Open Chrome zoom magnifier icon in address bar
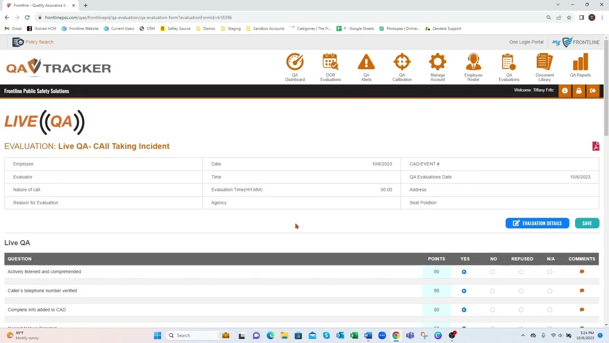Image resolution: width=609 pixels, height=343 pixels. point(549,18)
